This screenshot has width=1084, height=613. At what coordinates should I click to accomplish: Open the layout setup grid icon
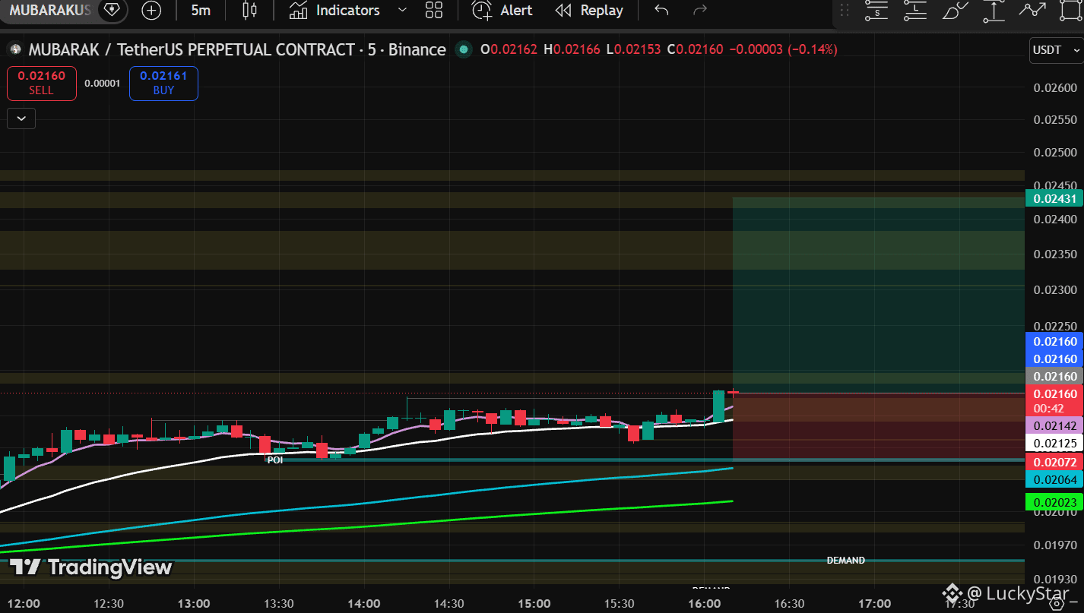click(434, 11)
